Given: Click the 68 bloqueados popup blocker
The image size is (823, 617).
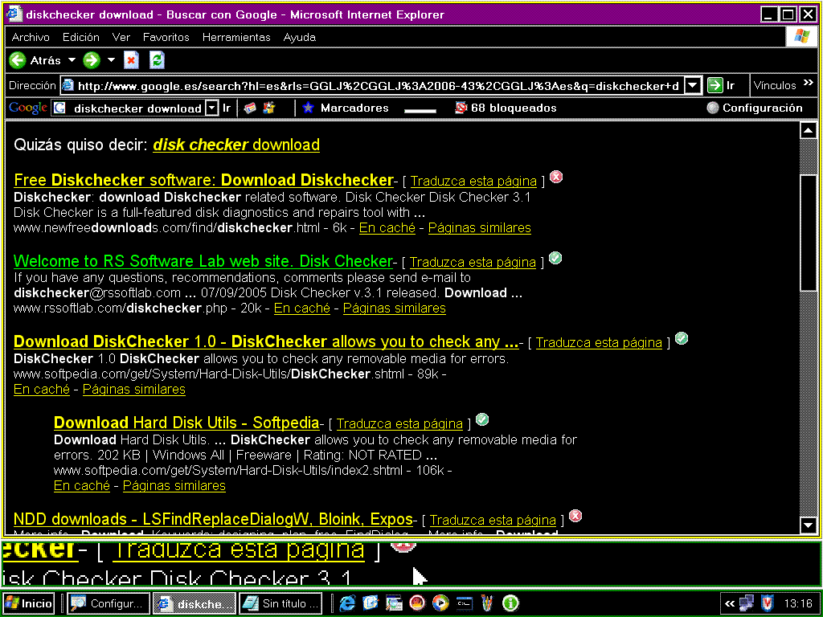Looking at the screenshot, I should click(x=506, y=108).
